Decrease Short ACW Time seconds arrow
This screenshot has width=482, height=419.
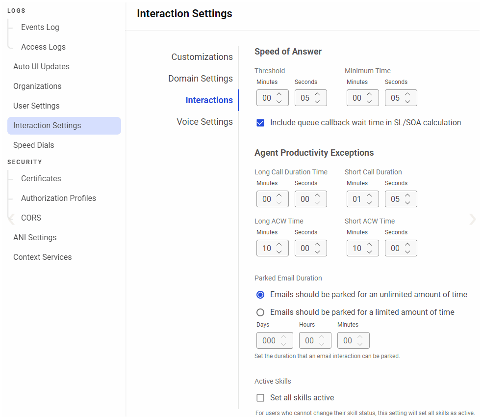(407, 252)
